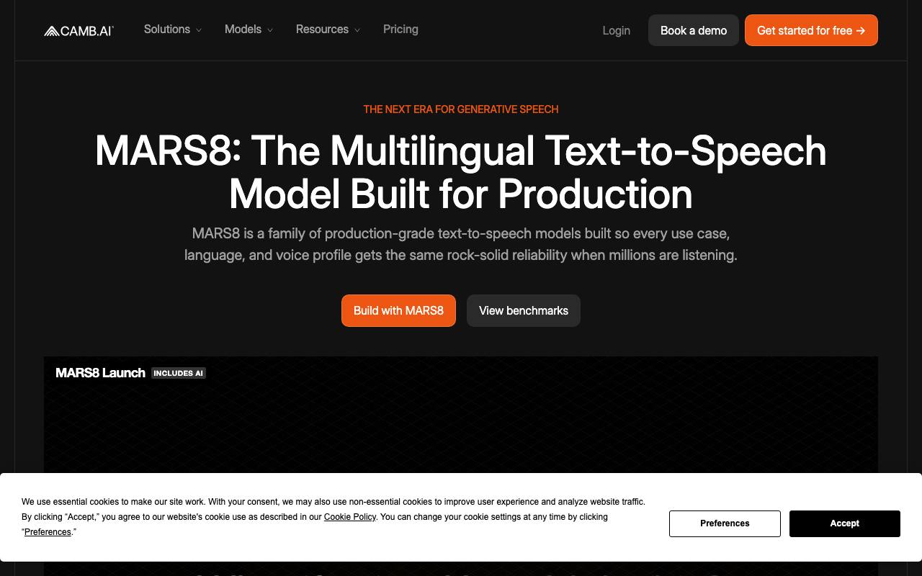Image resolution: width=922 pixels, height=576 pixels.
Task: Open the inline Preferences link in cookie text
Action: (48, 532)
